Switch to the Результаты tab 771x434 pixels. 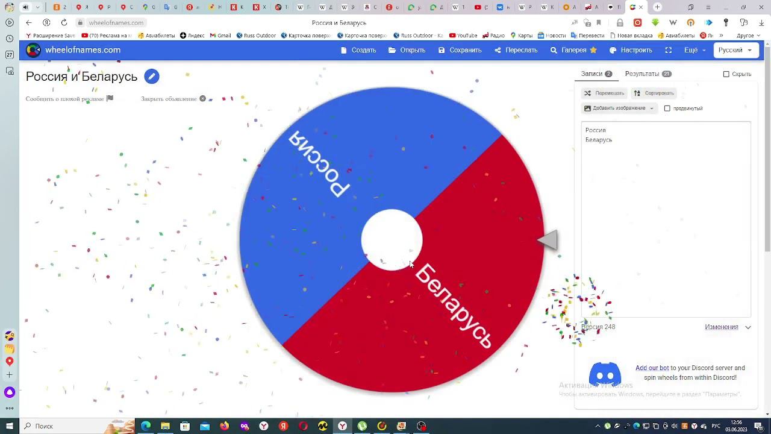(648, 74)
